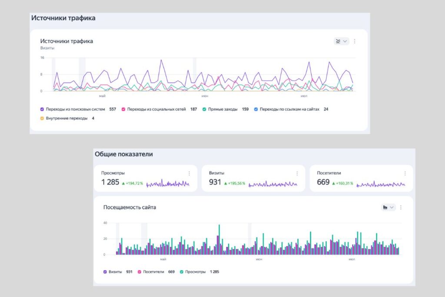This screenshot has width=445, height=297.
Task: Click the Просмотры sparkline chart
Action: click(x=168, y=184)
